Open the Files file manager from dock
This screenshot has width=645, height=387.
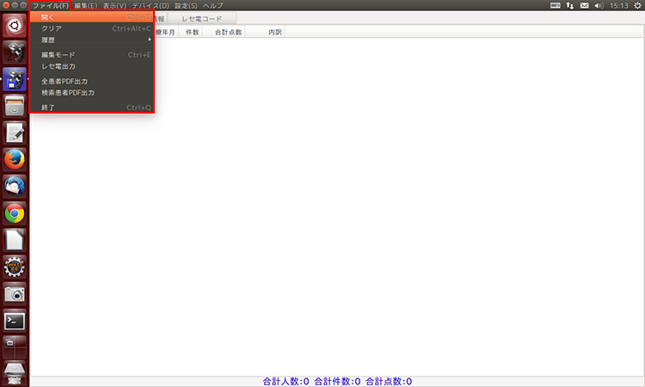coord(15,106)
